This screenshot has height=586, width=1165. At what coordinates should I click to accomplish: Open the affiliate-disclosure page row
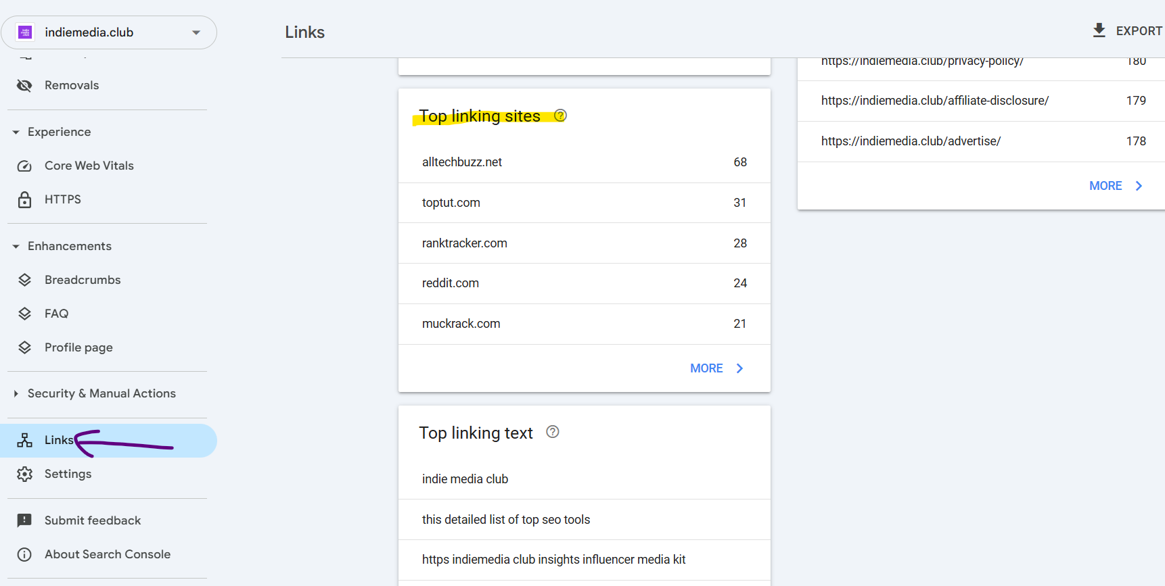(981, 101)
